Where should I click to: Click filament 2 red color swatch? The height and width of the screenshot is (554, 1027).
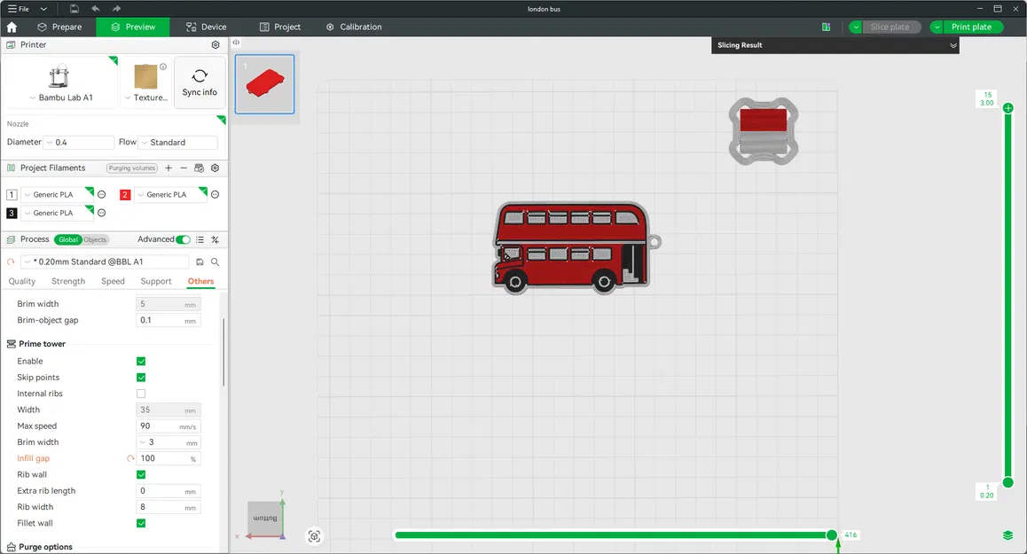point(125,194)
